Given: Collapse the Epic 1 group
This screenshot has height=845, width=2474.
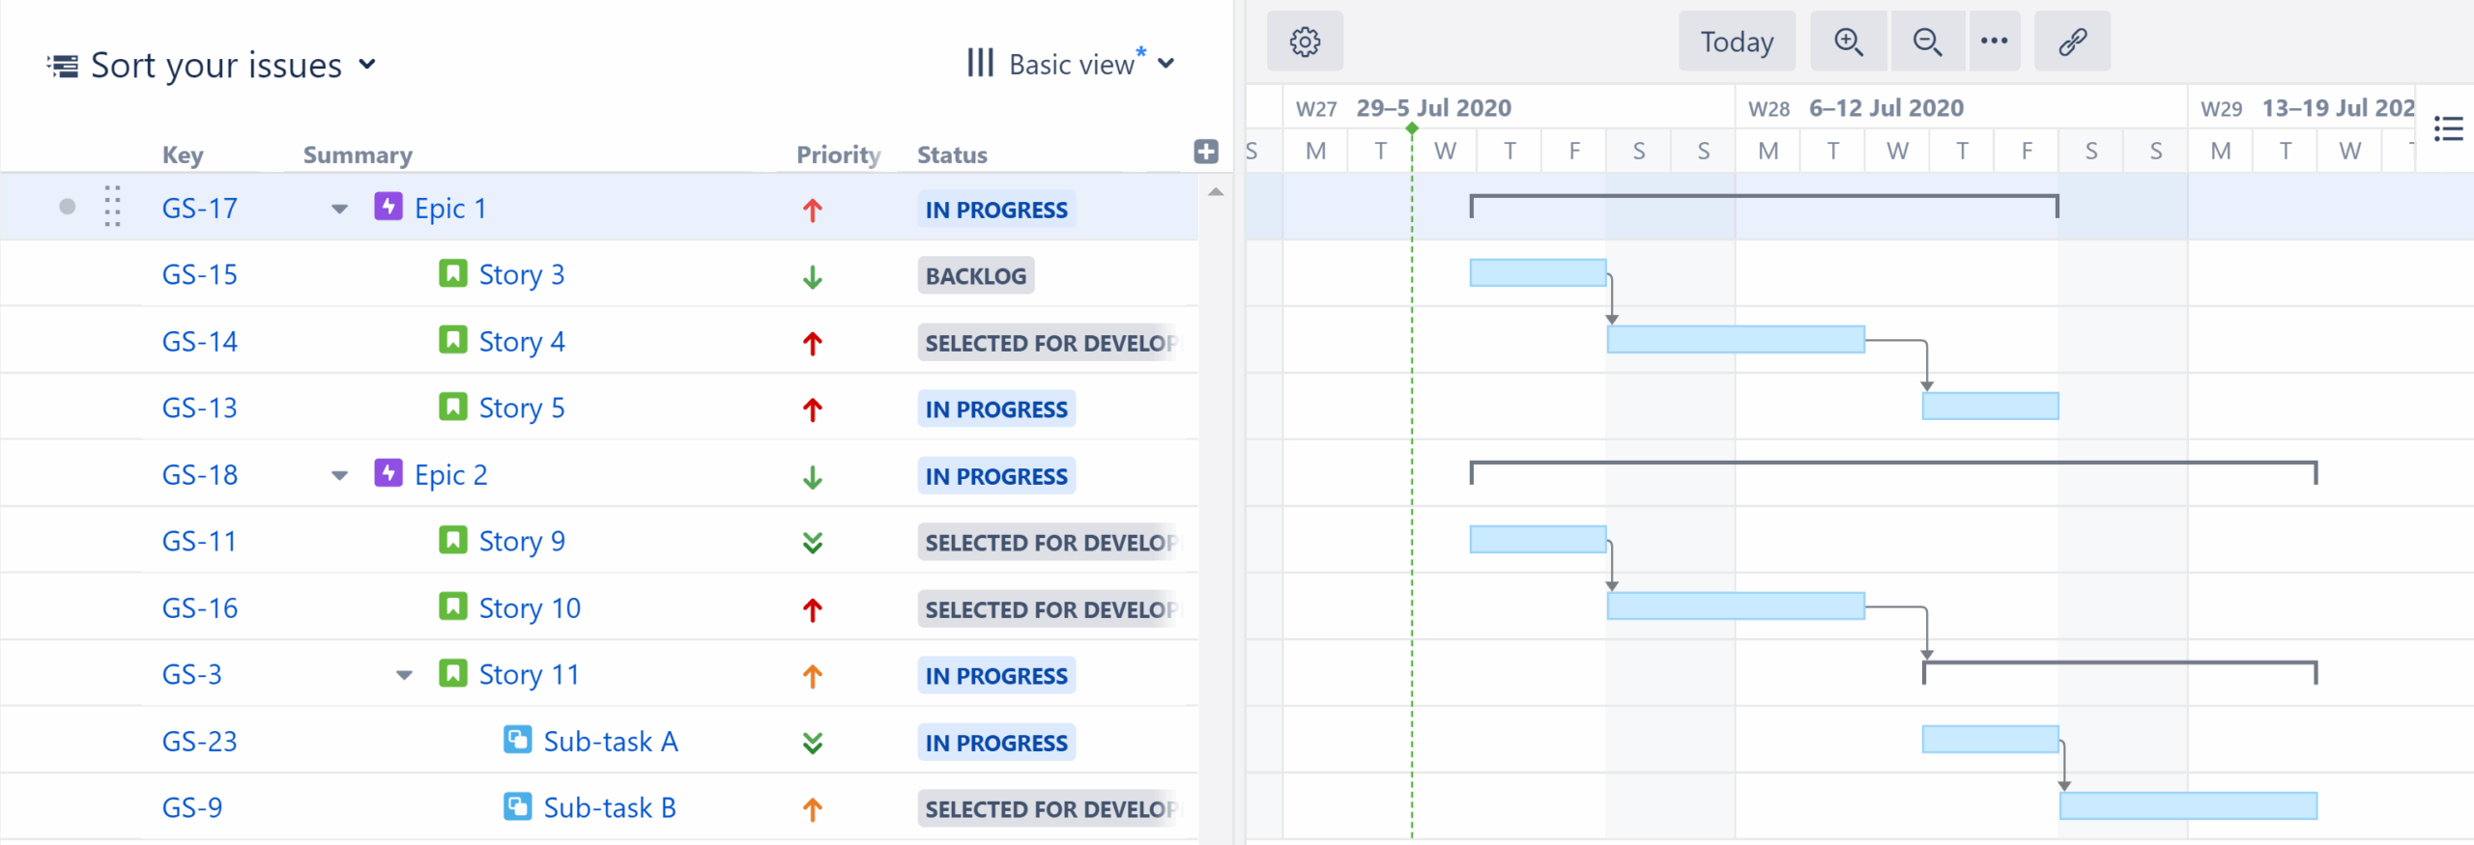Looking at the screenshot, I should pos(339,209).
